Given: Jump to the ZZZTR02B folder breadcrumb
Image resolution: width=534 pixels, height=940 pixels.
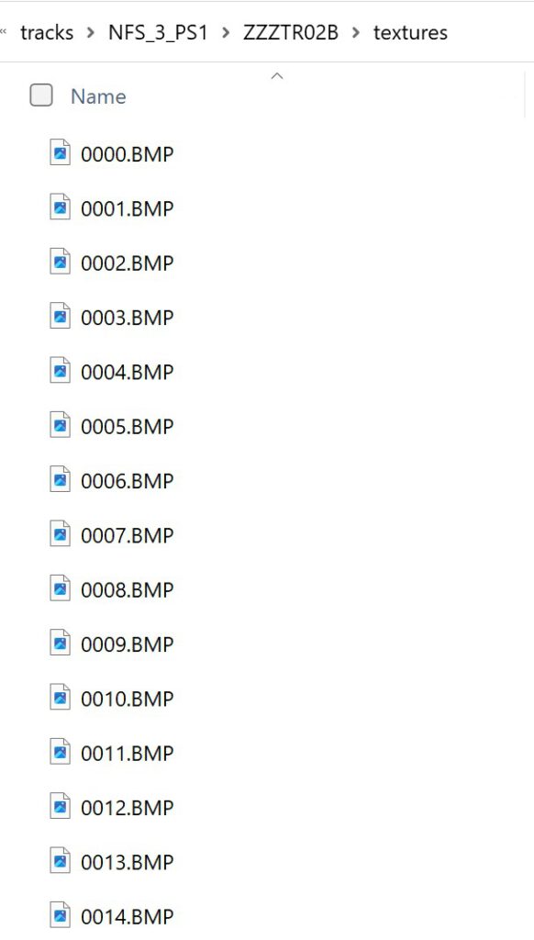Looking at the screenshot, I should (x=291, y=32).
